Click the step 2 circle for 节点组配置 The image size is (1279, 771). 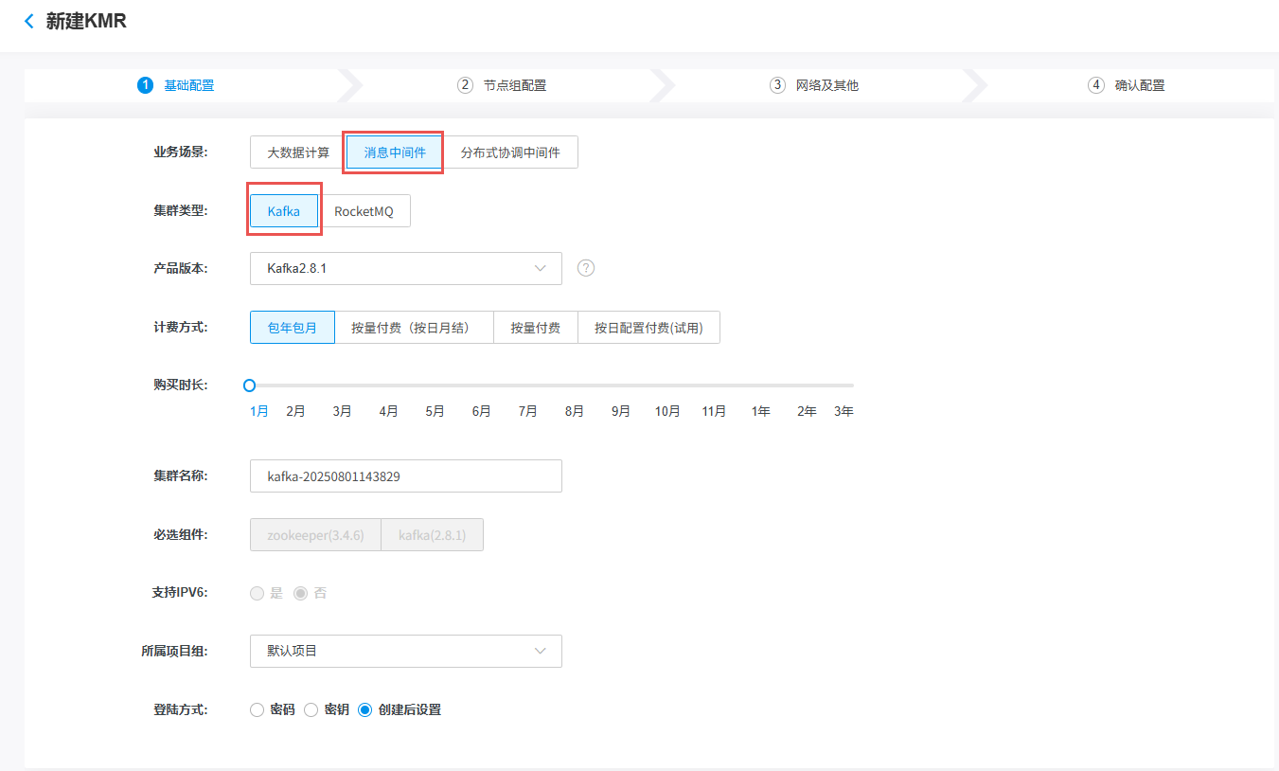pyautogui.click(x=465, y=85)
